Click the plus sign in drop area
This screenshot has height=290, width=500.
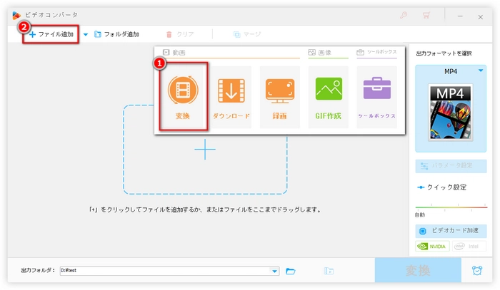click(x=205, y=150)
